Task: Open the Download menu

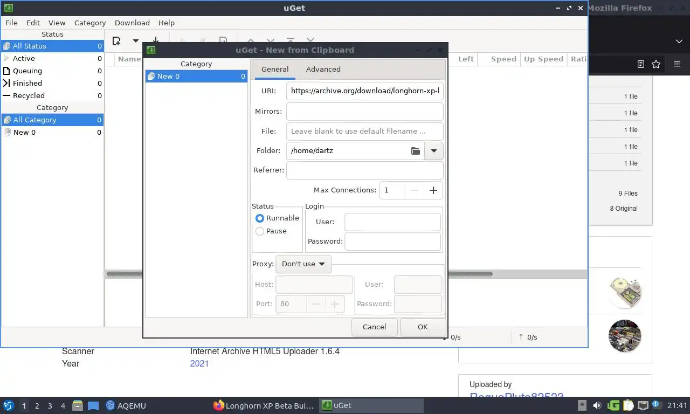Action: pyautogui.click(x=132, y=23)
